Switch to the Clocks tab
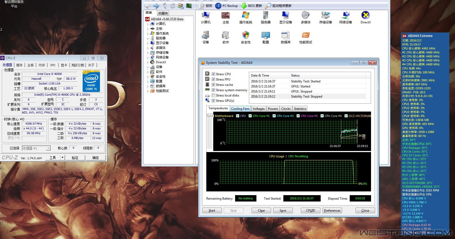Screen dimensions: 455x239 pos(286,109)
